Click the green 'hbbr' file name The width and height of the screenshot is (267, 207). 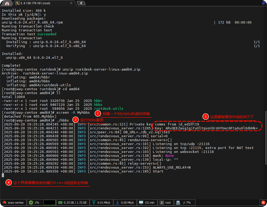(x=98, y=101)
